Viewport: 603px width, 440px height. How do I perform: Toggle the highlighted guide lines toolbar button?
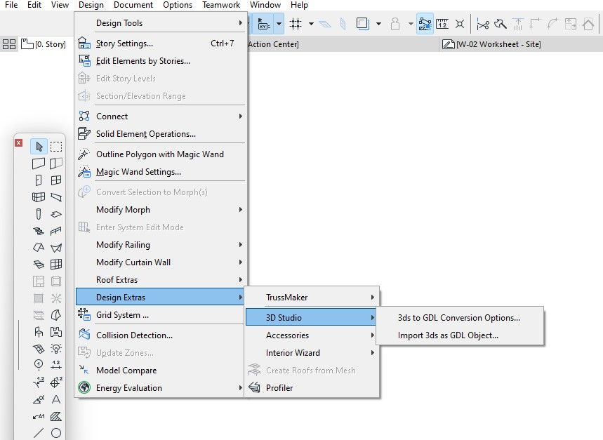click(425, 24)
